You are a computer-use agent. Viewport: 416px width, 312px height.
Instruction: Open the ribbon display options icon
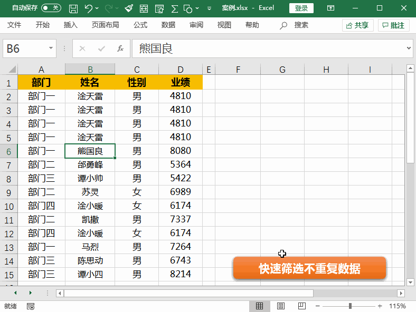[x=330, y=8]
